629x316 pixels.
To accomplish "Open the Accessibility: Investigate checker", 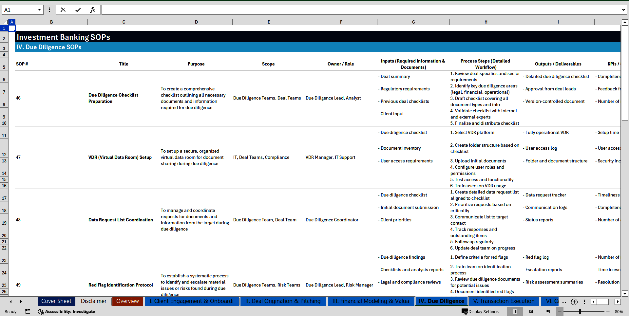I will pyautogui.click(x=67, y=311).
